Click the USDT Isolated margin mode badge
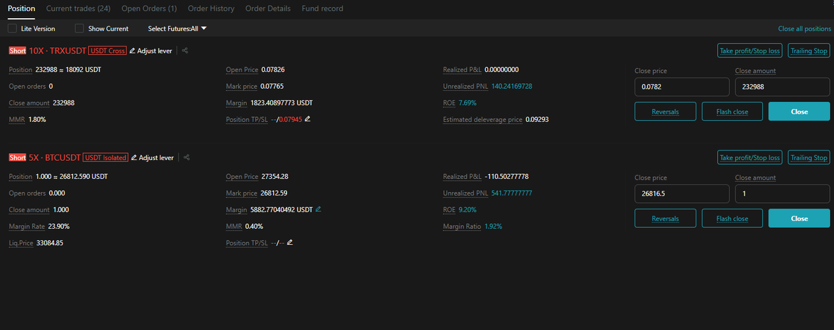The height and width of the screenshot is (330, 834). (106, 157)
